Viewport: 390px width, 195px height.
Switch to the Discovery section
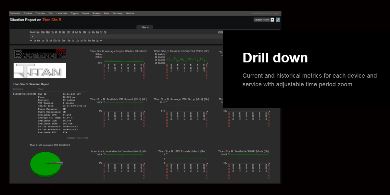pyautogui.click(x=118, y=13)
